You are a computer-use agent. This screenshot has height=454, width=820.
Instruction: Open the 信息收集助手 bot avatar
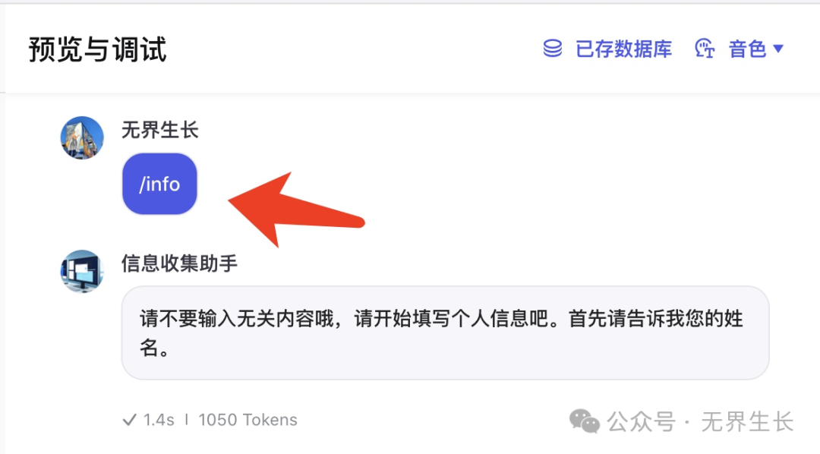pyautogui.click(x=82, y=272)
